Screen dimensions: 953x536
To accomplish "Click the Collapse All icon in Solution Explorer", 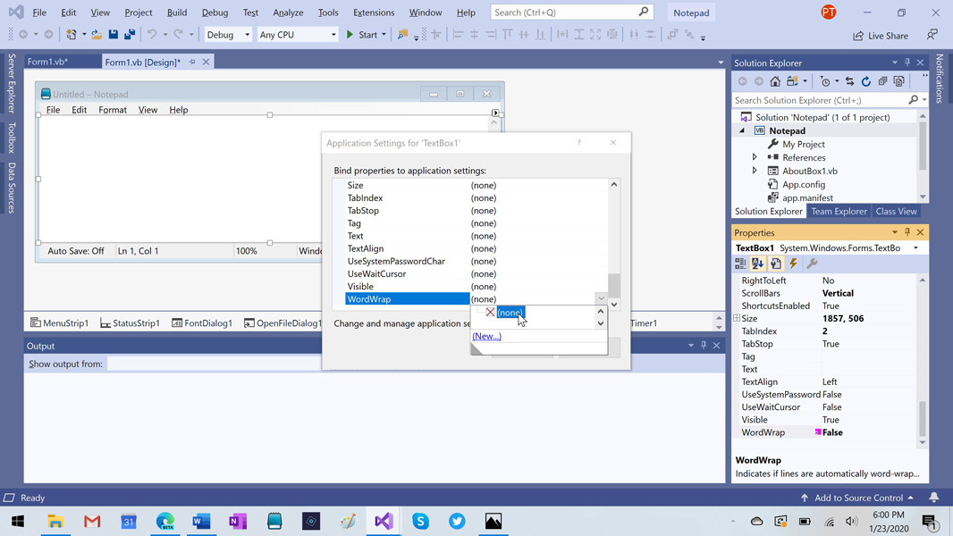I will tap(882, 81).
